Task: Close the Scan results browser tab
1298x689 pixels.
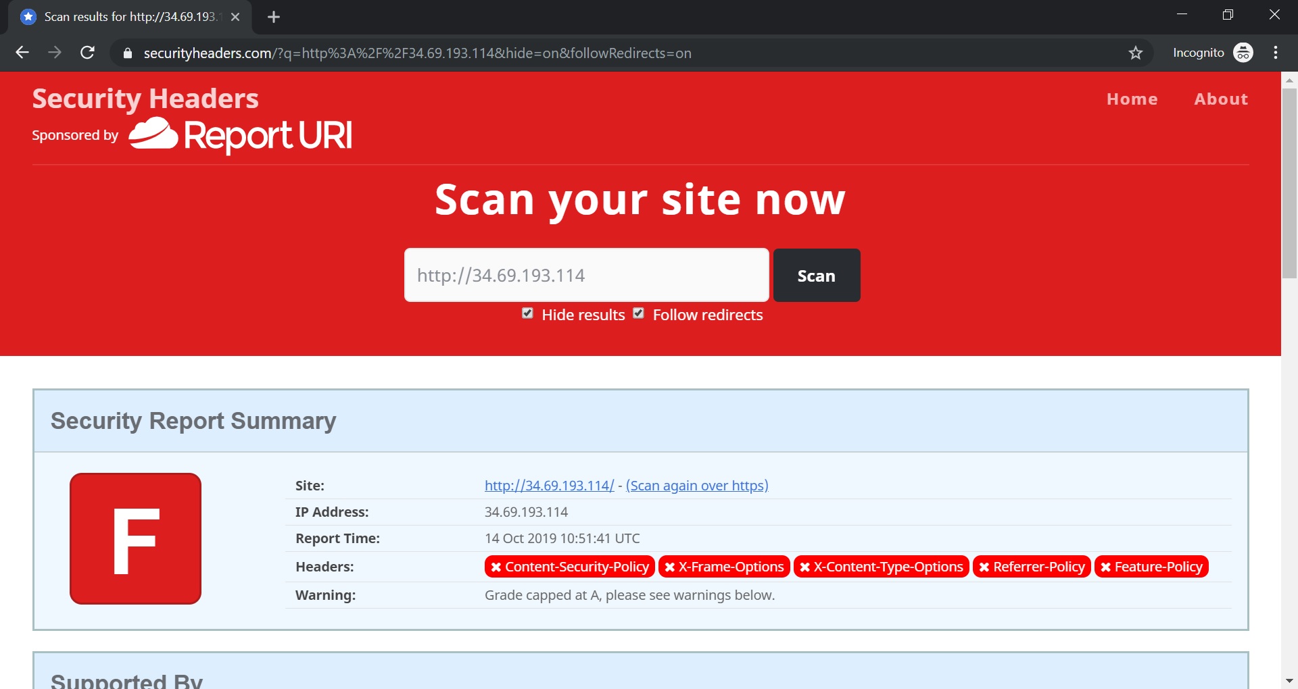Action: [235, 17]
